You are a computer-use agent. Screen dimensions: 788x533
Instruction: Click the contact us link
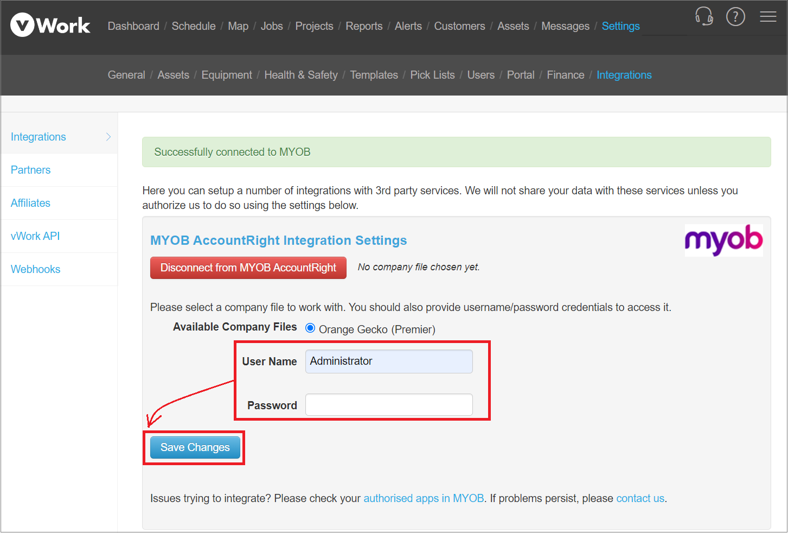pos(640,498)
